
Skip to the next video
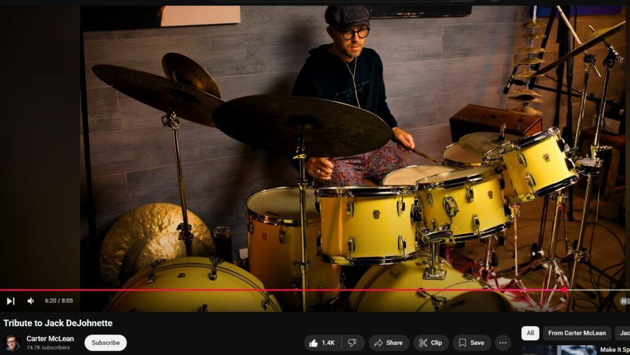coord(10,301)
